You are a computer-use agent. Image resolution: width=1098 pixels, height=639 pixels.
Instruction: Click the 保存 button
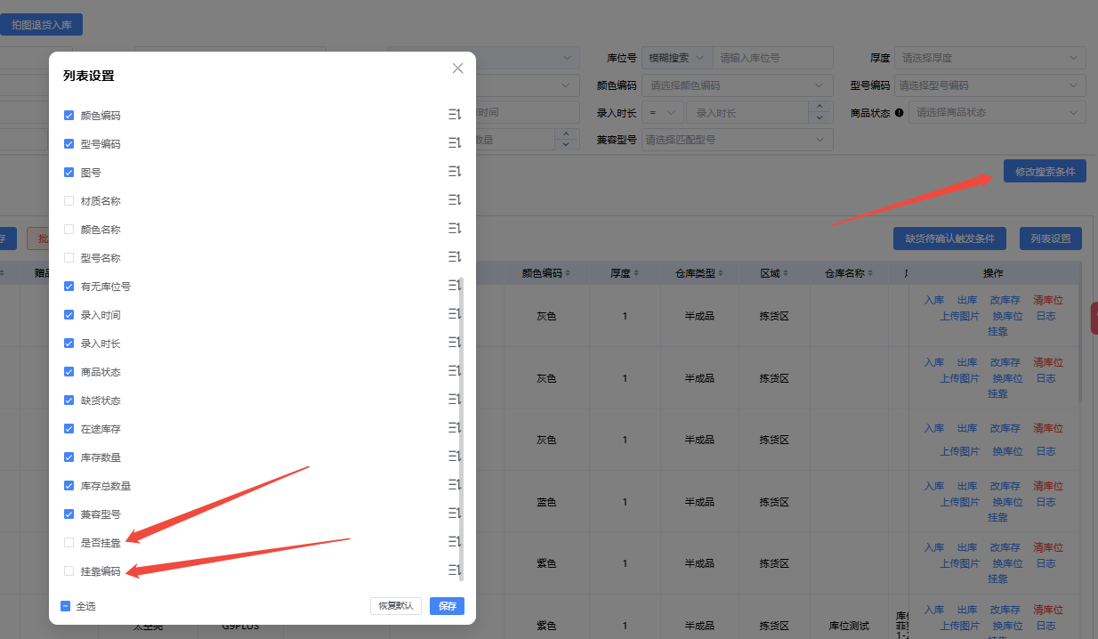tap(447, 606)
